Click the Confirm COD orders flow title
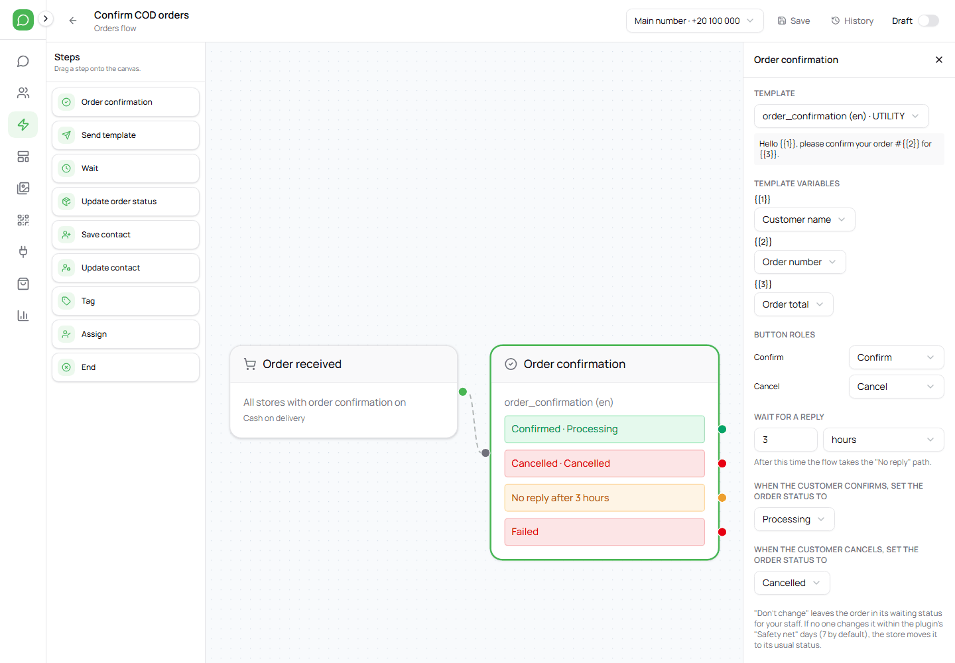Screen dimensions: 955x663 coord(141,15)
